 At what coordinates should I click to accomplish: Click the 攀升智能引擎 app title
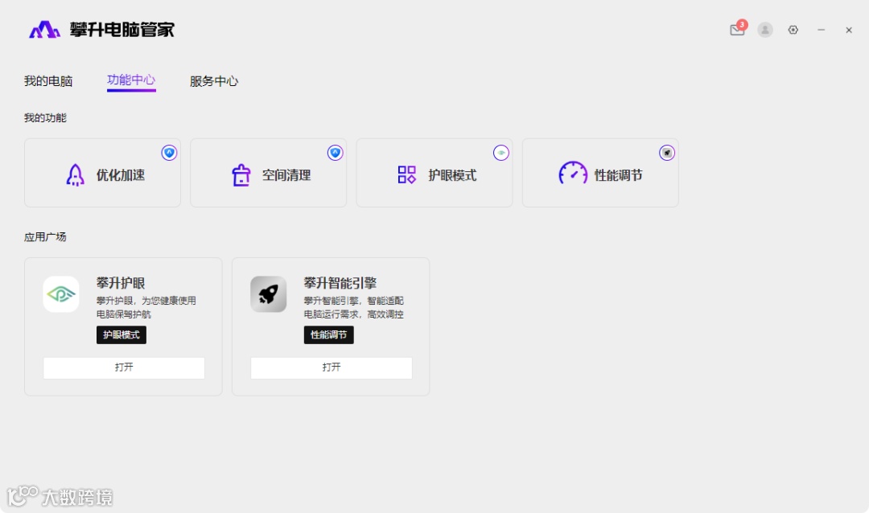click(x=340, y=283)
